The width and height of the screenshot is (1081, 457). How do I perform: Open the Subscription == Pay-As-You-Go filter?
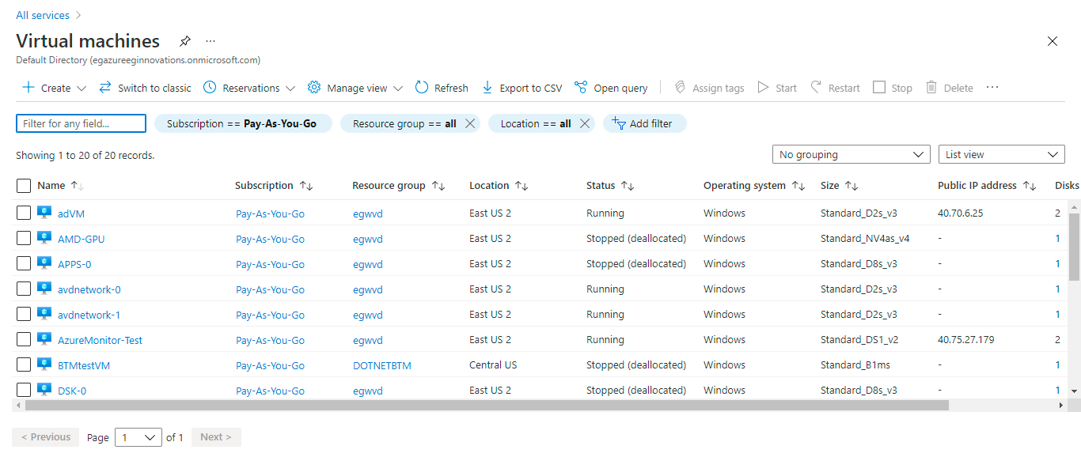click(x=243, y=123)
